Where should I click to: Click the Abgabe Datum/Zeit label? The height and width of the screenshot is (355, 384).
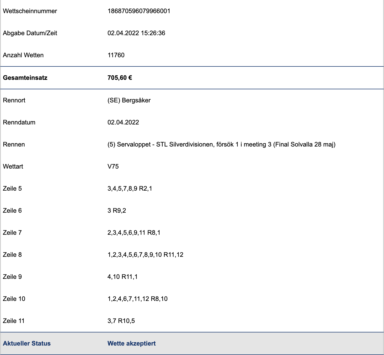[30, 33]
